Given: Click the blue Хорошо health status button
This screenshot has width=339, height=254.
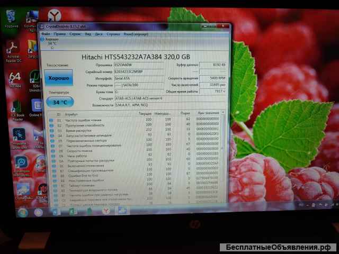Looking at the screenshot, I should 59,78.
